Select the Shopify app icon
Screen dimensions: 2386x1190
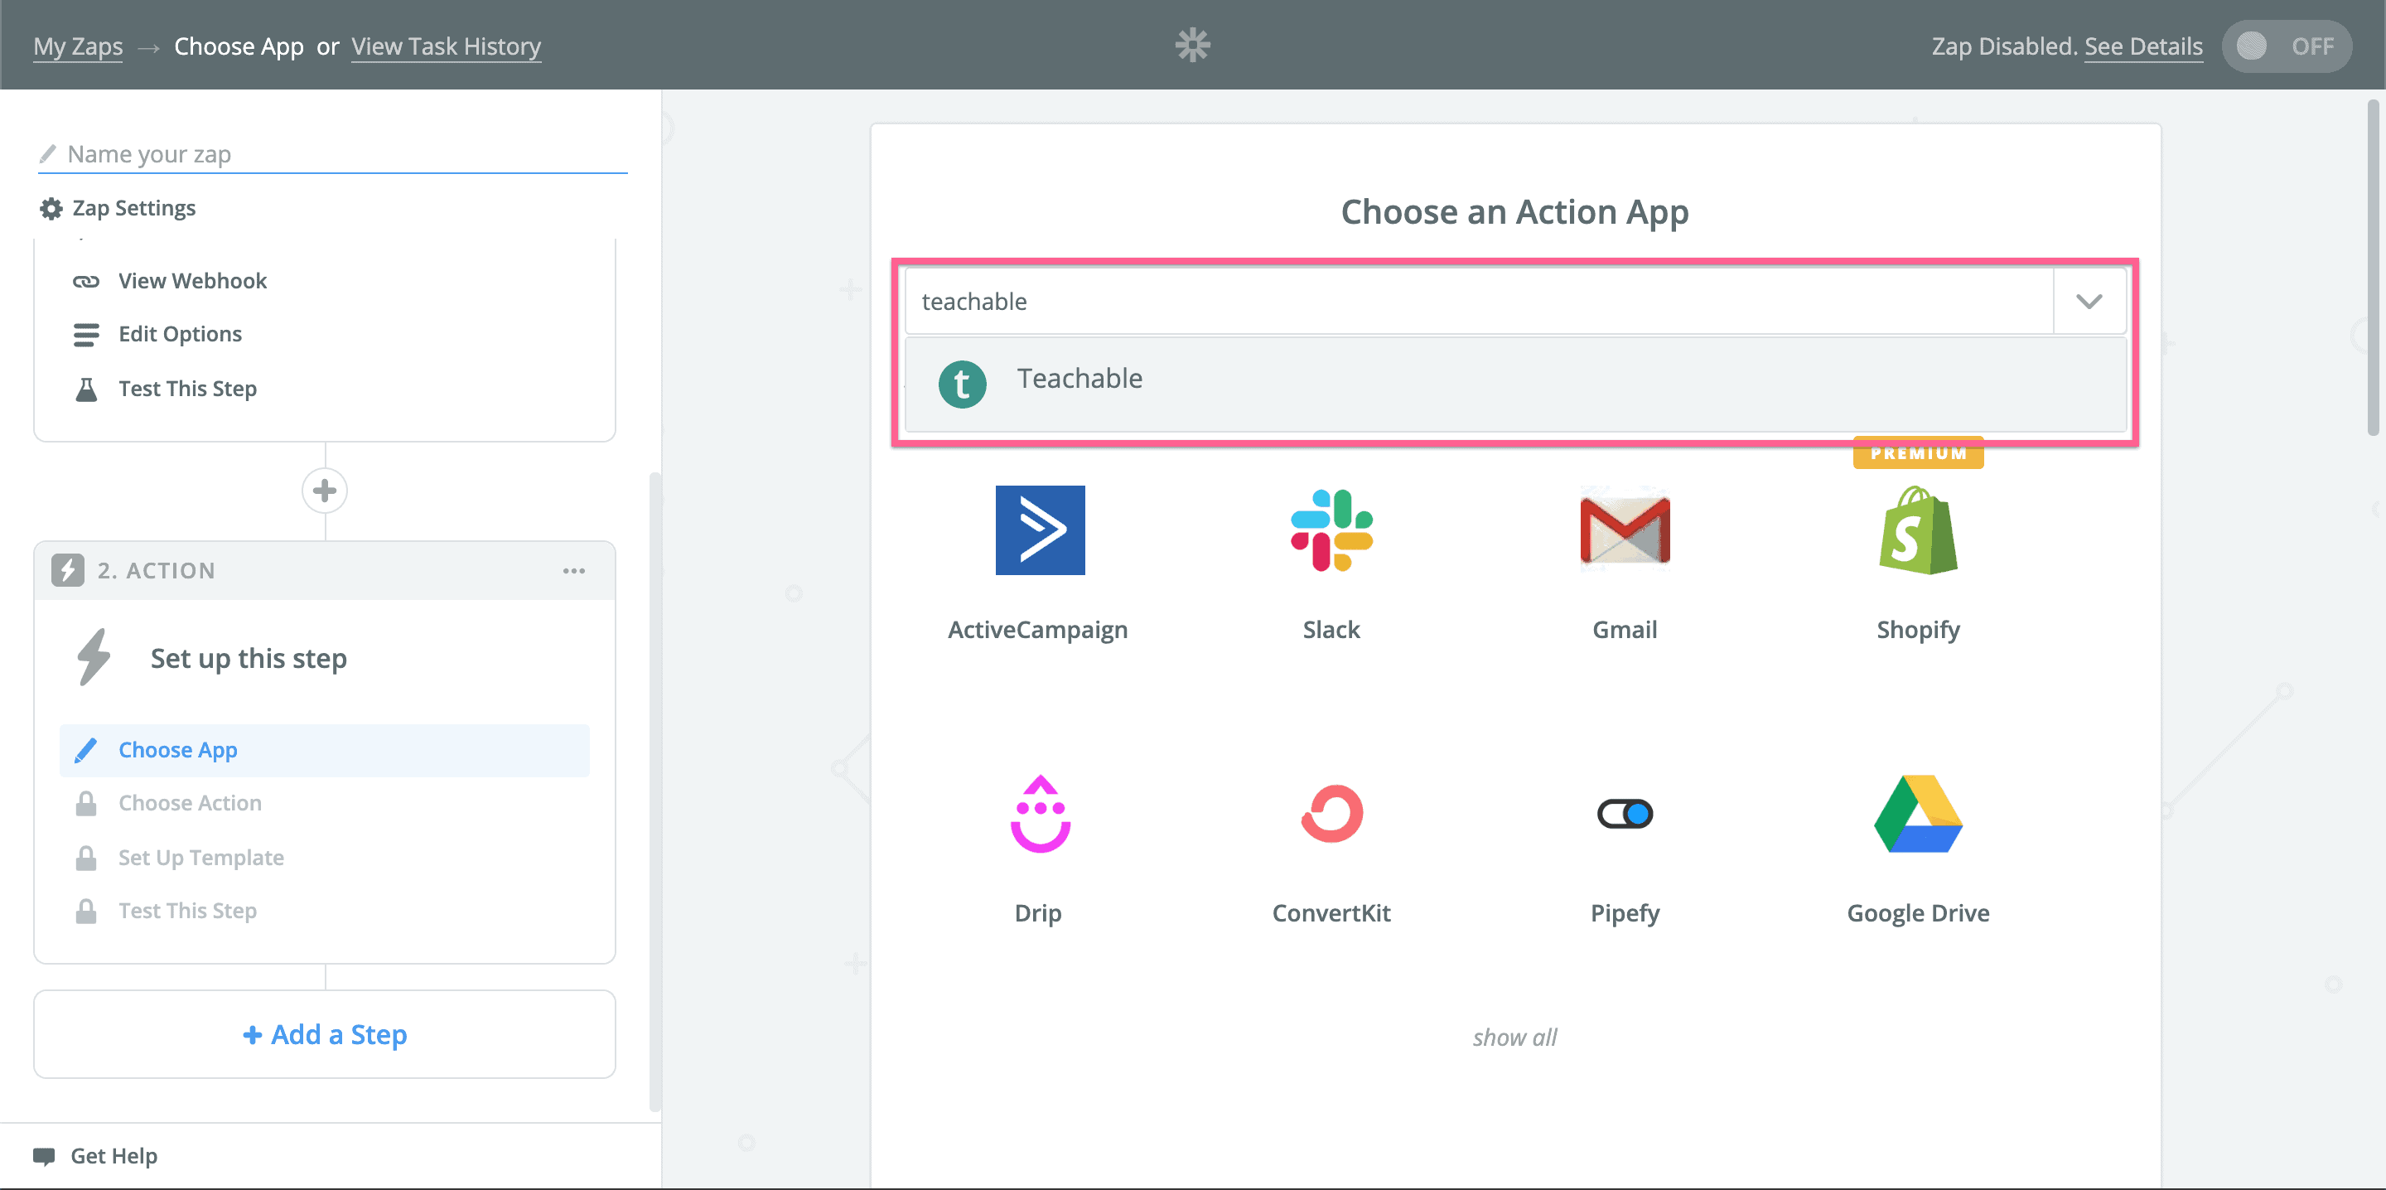(x=1917, y=530)
